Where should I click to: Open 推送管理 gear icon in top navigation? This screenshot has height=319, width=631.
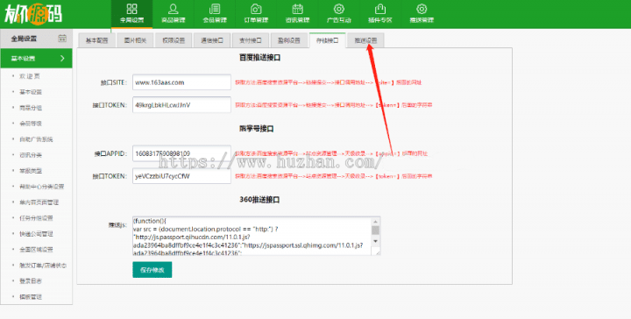[x=422, y=9]
